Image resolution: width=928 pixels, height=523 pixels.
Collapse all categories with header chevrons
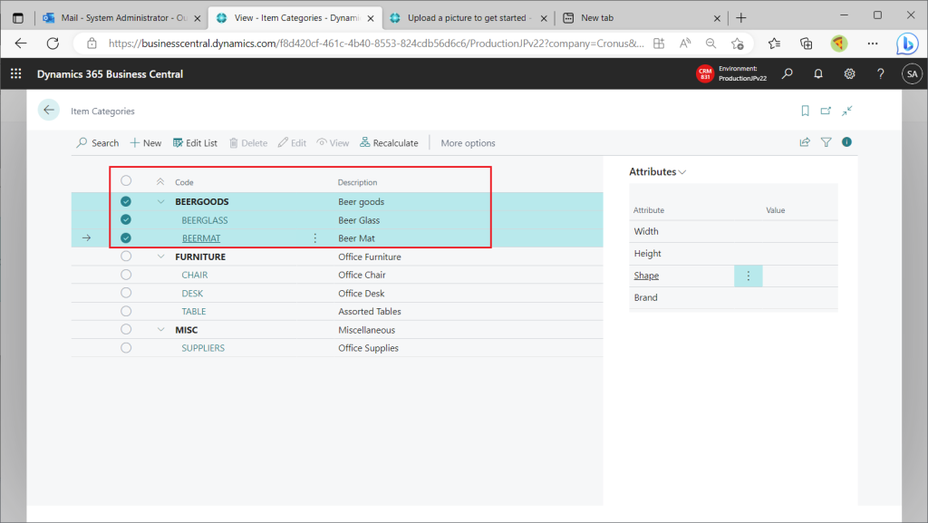(x=159, y=181)
